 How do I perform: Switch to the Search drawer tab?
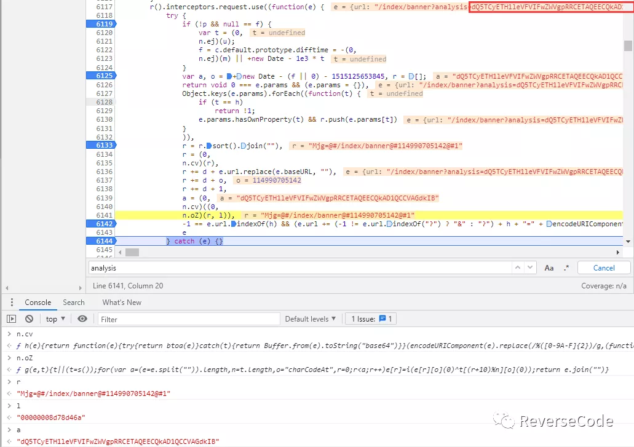coord(74,303)
